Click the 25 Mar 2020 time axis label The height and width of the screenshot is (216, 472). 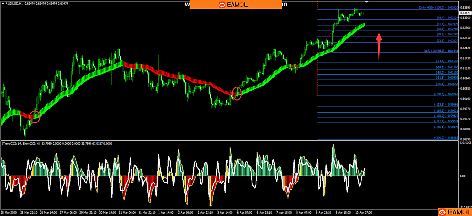pyautogui.click(x=9, y=212)
